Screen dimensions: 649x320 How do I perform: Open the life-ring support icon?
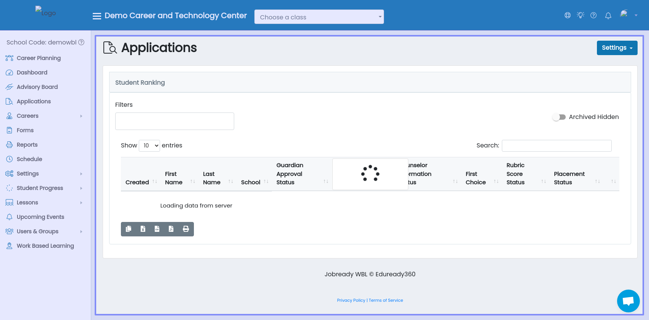click(x=567, y=15)
